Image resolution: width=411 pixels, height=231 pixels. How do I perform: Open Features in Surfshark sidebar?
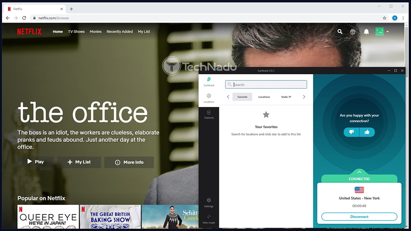209,114
